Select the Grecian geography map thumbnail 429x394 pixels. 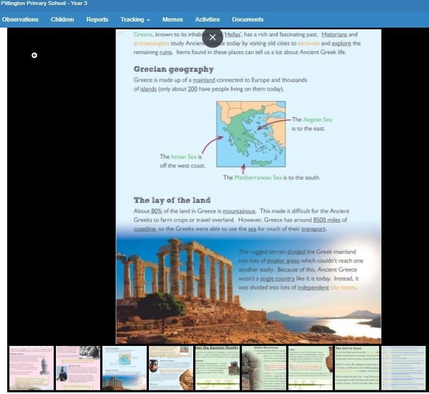[125, 368]
